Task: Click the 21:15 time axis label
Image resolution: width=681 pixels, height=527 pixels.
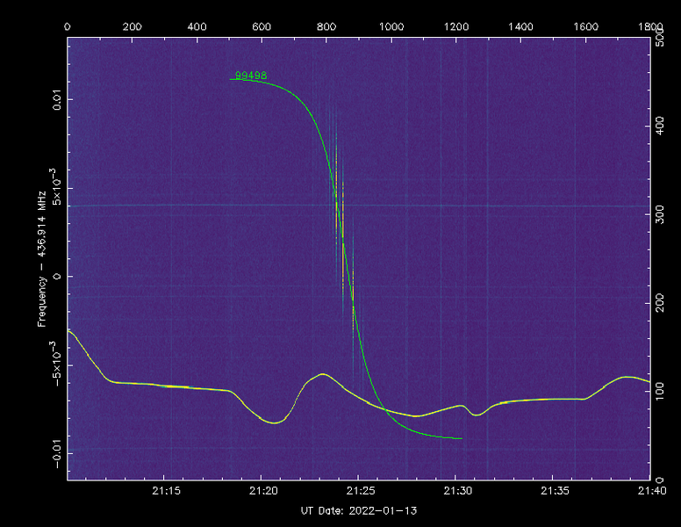Action: pos(167,491)
